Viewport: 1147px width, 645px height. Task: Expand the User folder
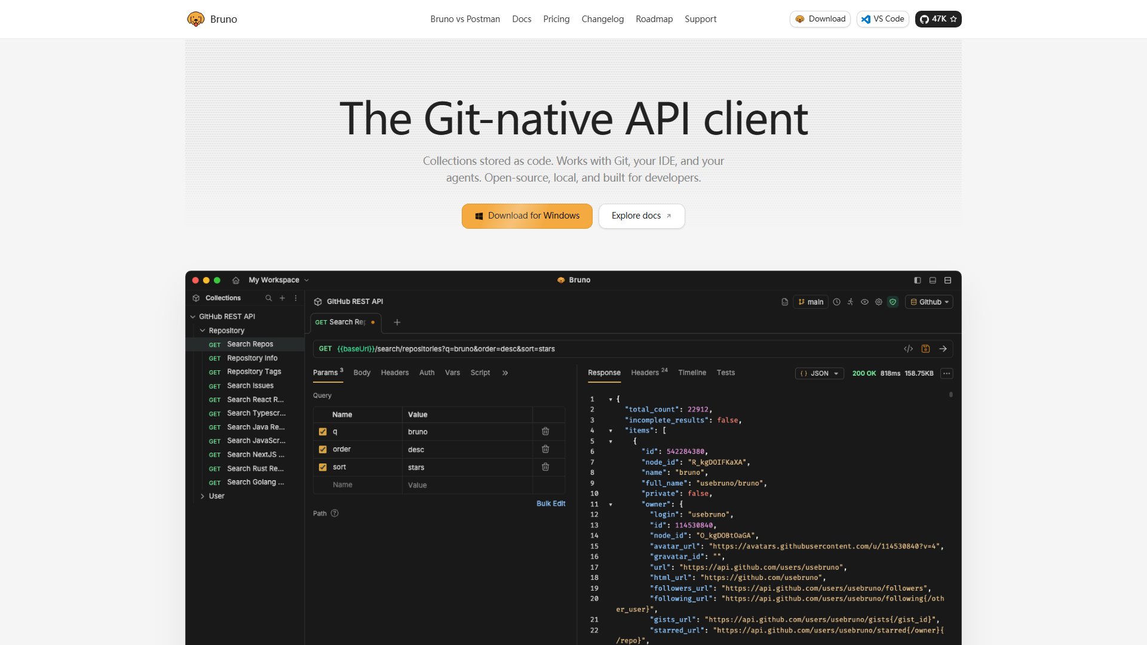[203, 496]
